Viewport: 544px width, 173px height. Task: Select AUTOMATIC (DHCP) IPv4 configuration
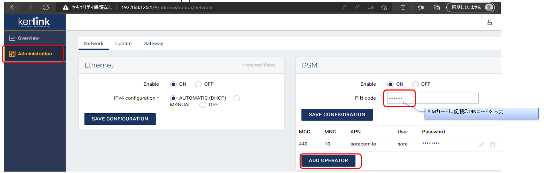pyautogui.click(x=173, y=98)
